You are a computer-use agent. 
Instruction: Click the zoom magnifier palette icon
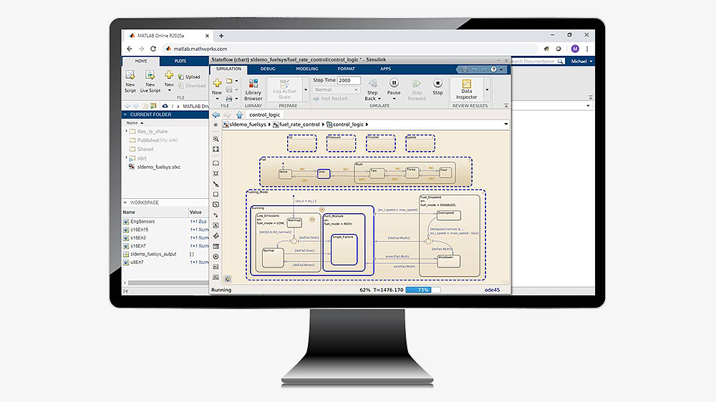click(x=216, y=139)
